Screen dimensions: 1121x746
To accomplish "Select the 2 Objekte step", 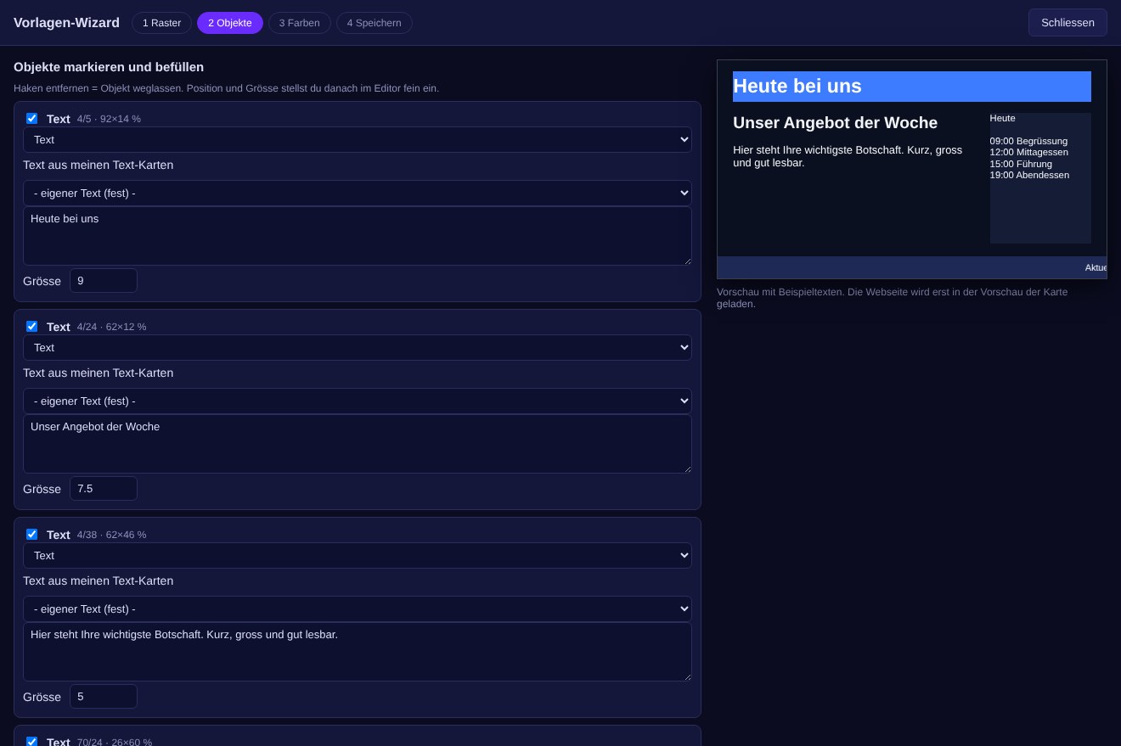I will click(230, 23).
